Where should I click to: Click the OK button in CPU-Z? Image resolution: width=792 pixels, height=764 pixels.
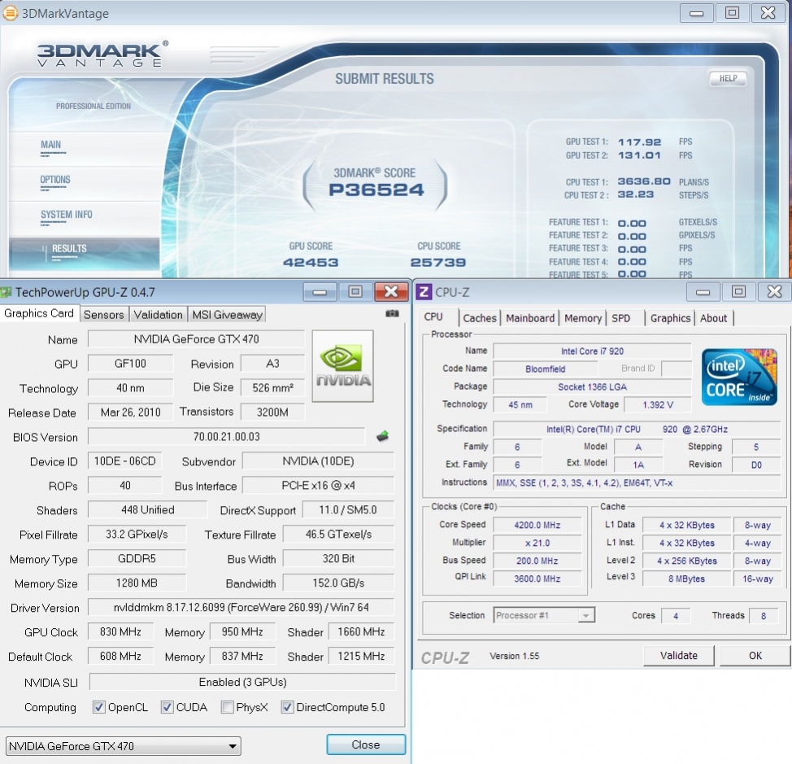pyautogui.click(x=755, y=655)
